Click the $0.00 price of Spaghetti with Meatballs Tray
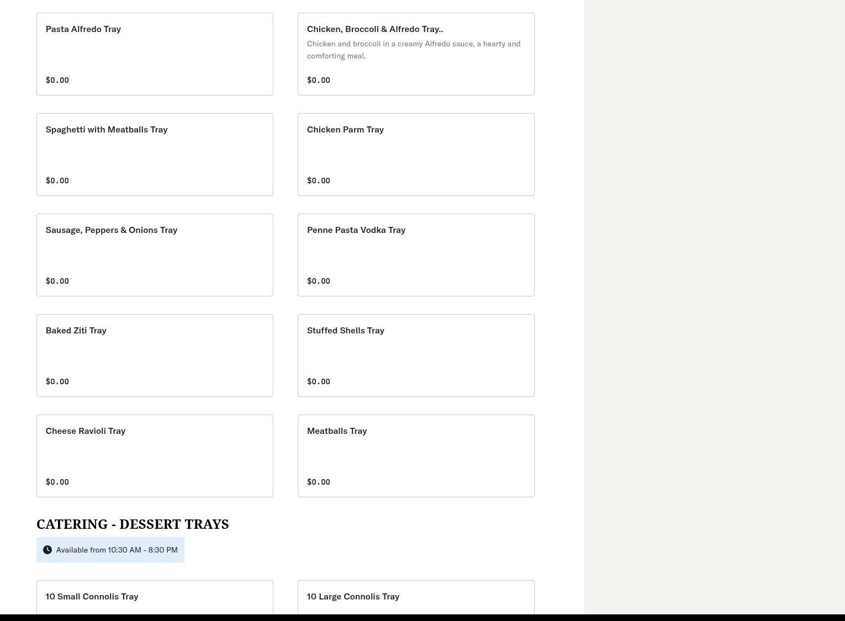 (57, 181)
